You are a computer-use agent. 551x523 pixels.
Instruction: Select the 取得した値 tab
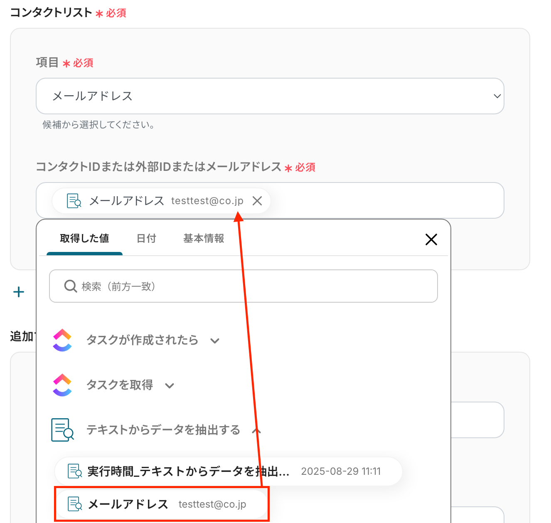pyautogui.click(x=84, y=239)
